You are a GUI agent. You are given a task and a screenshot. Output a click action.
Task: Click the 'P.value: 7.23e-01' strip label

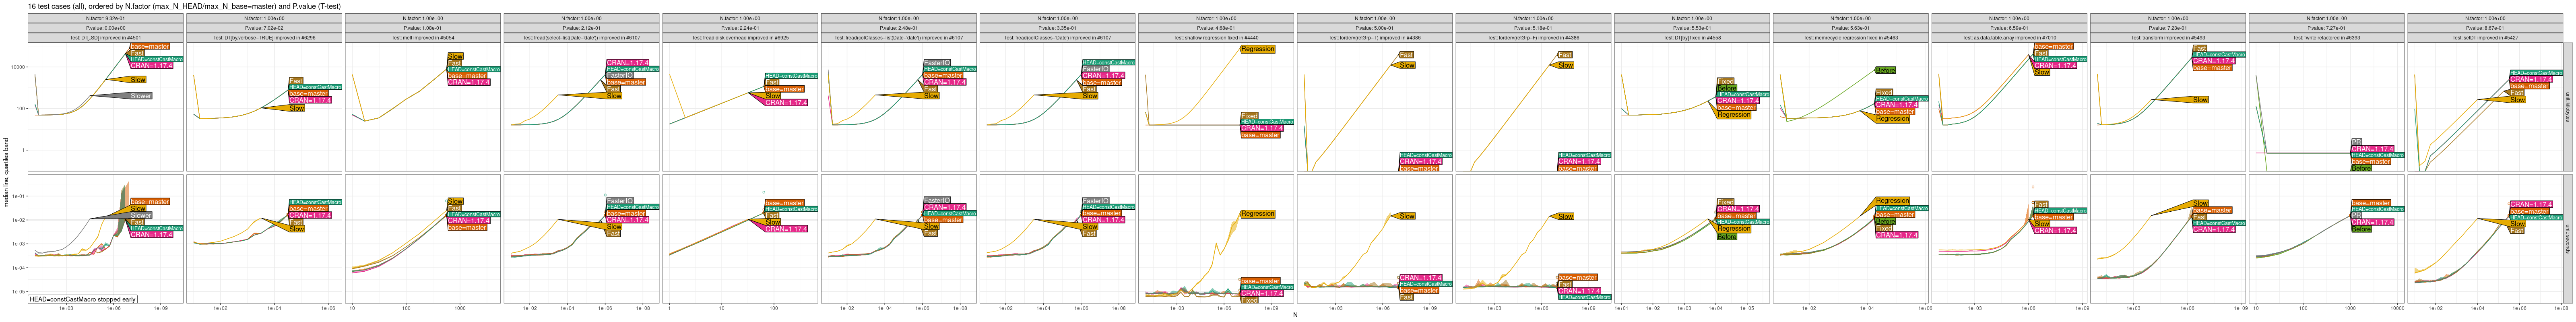tap(2167, 28)
